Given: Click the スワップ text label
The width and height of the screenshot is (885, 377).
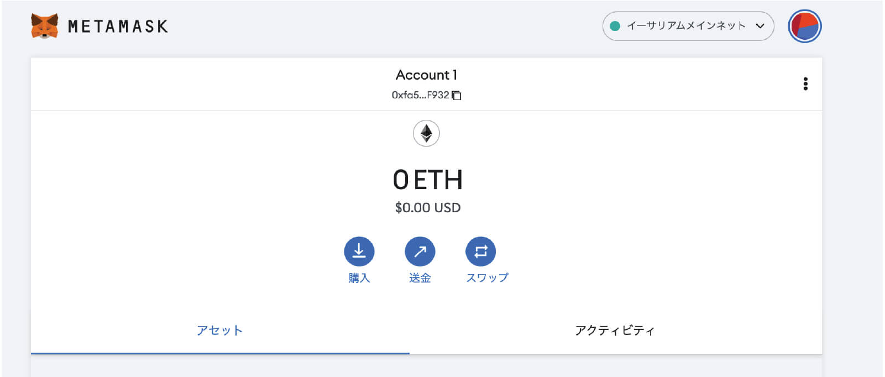Looking at the screenshot, I should pyautogui.click(x=487, y=277).
